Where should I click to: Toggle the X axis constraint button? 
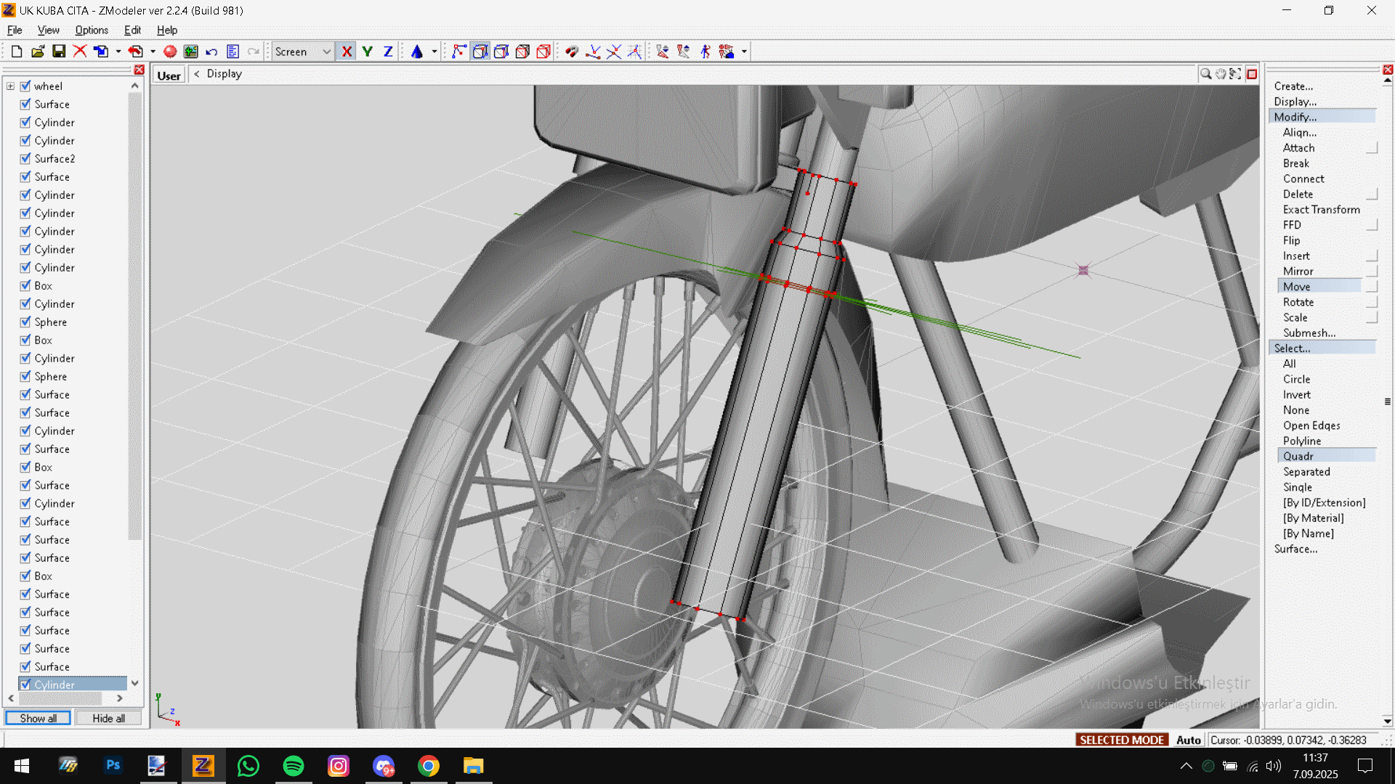[x=347, y=52]
